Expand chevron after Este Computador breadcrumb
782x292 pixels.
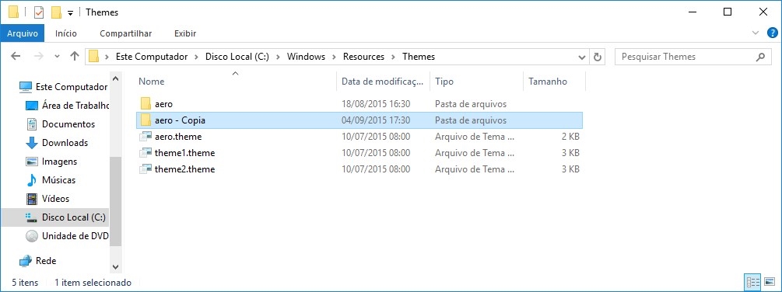click(x=197, y=57)
